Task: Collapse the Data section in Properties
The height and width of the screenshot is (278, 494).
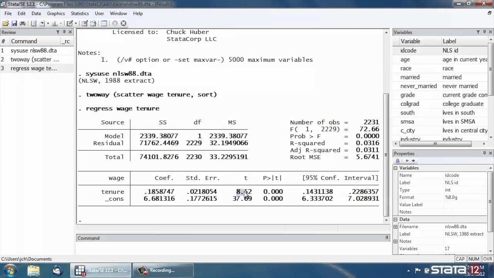Action: 395,219
